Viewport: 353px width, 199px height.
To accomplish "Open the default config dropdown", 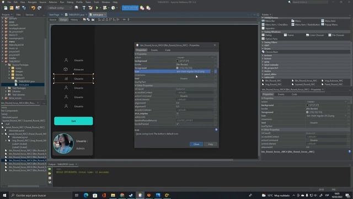I will [x=60, y=8].
